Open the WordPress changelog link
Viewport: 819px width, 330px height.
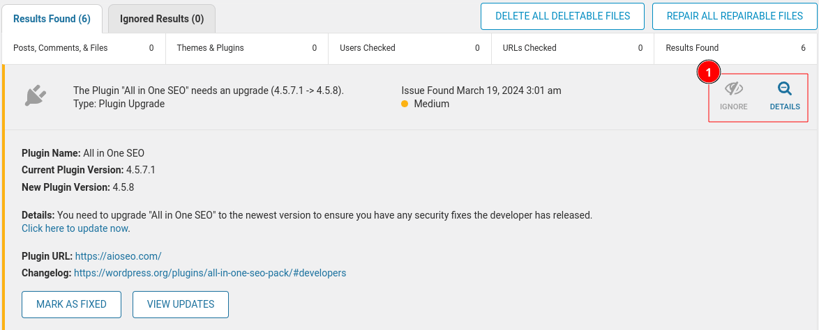pos(210,273)
